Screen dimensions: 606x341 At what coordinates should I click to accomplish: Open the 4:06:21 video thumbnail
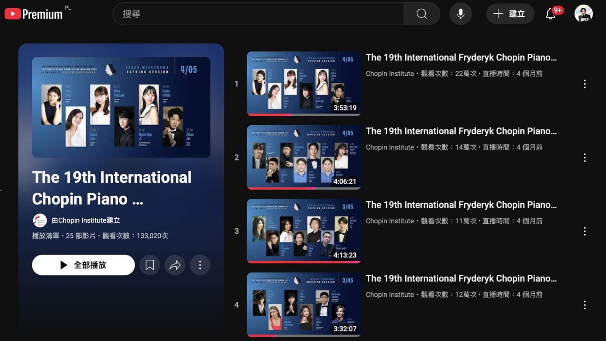[303, 157]
